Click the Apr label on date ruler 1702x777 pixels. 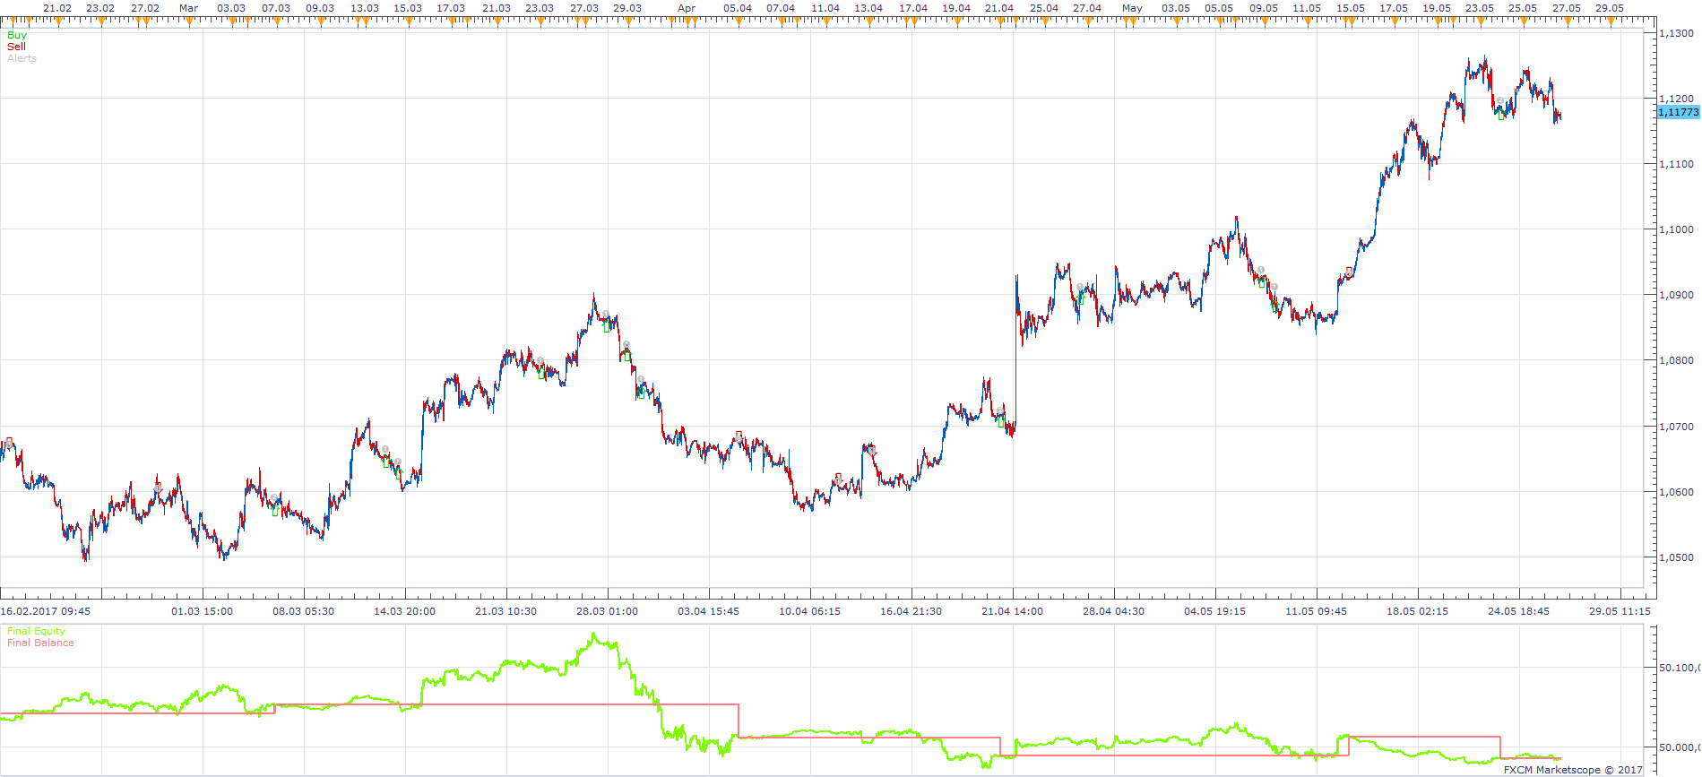687,8
